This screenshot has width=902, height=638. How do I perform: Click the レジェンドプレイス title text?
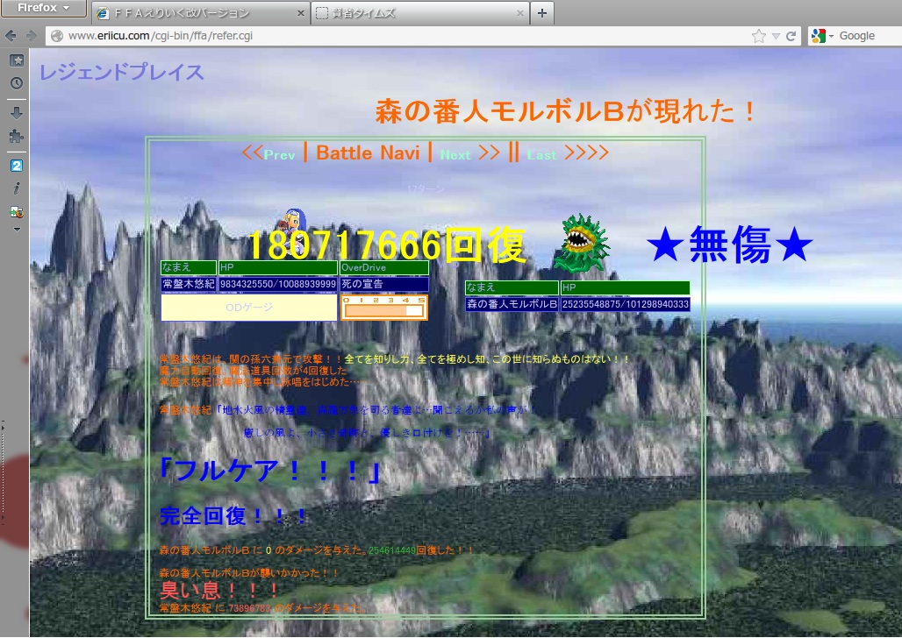coord(122,73)
